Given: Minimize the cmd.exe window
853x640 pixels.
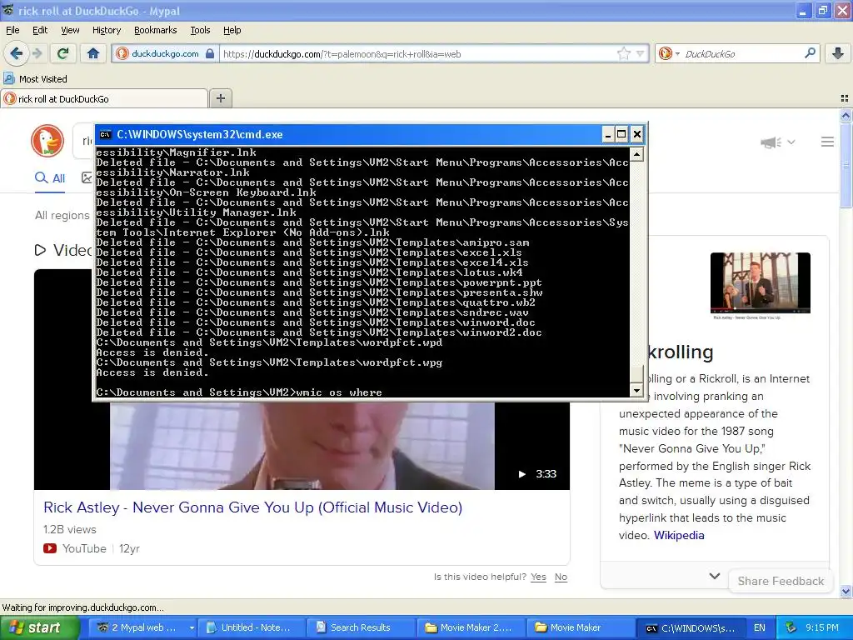Looking at the screenshot, I should pyautogui.click(x=608, y=134).
